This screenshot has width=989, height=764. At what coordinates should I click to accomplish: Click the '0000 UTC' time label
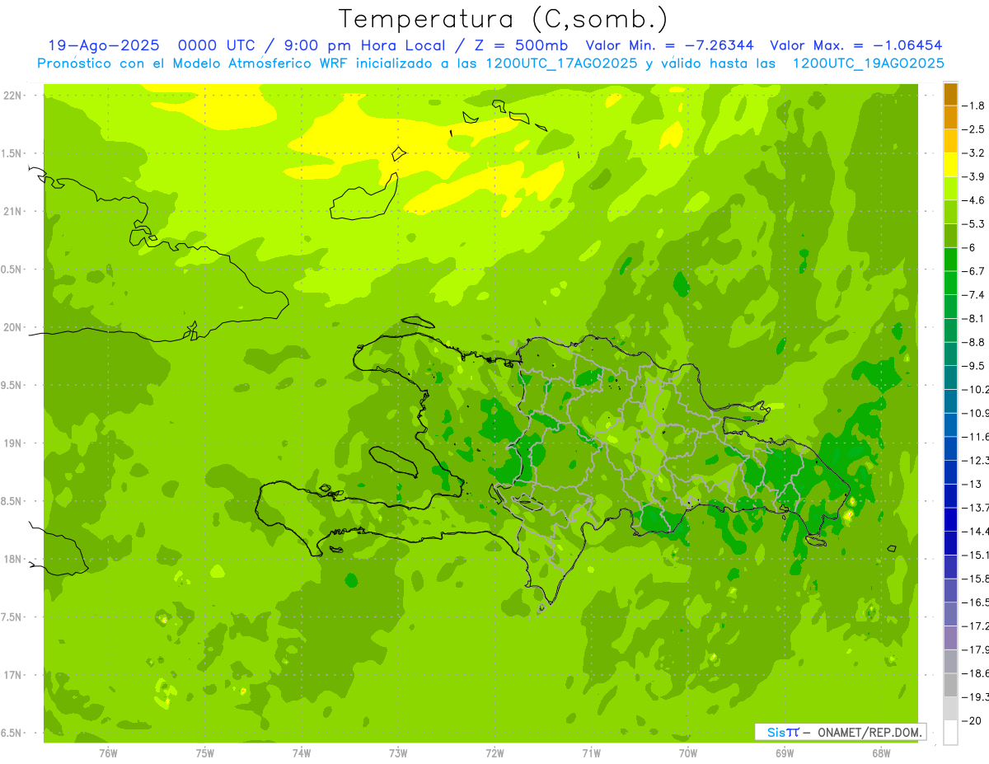point(218,45)
